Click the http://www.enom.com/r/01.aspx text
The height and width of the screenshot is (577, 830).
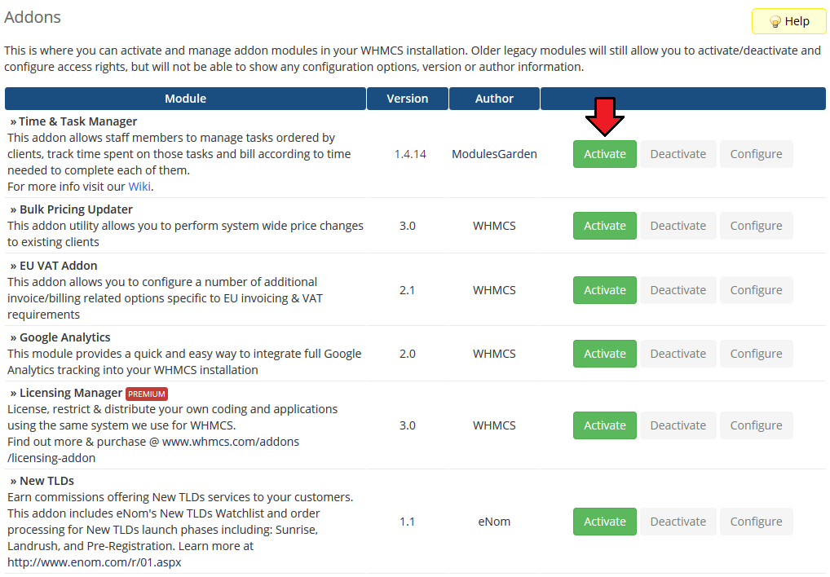point(95,562)
